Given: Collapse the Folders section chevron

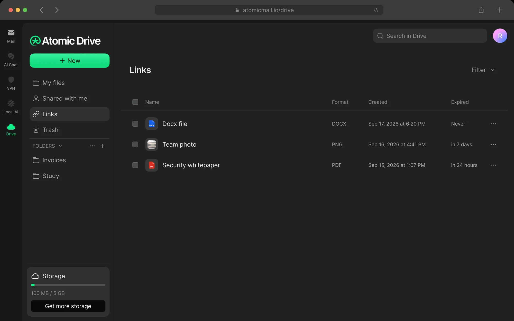Looking at the screenshot, I should pyautogui.click(x=60, y=146).
